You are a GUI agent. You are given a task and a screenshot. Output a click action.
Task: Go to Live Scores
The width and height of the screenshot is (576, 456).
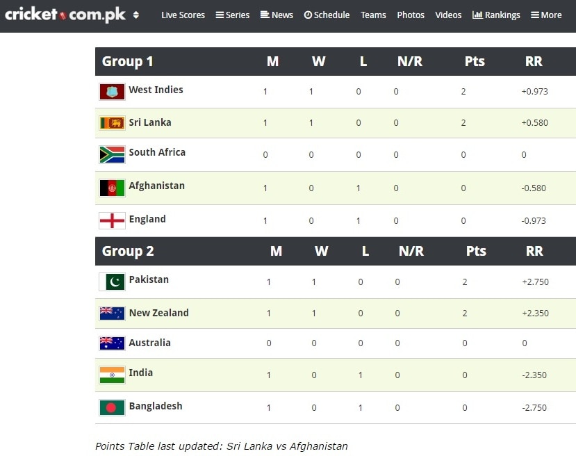(183, 15)
